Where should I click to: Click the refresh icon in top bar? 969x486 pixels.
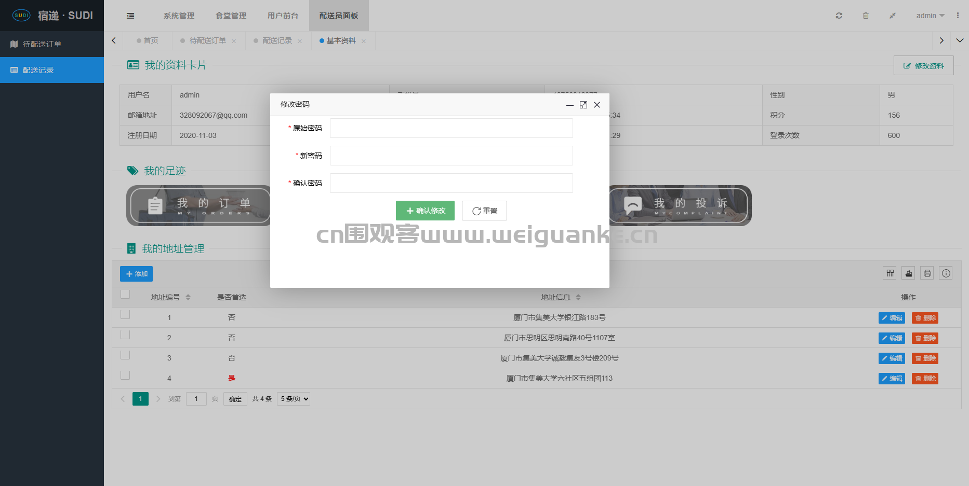point(839,16)
